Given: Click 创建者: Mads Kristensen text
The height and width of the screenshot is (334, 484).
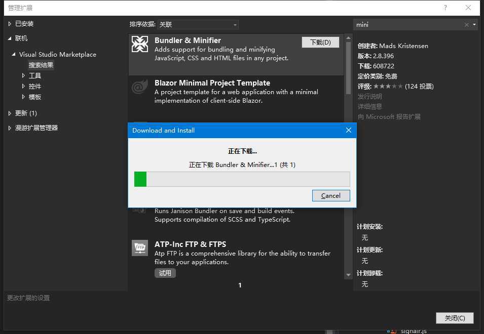Looking at the screenshot, I should pyautogui.click(x=393, y=46).
